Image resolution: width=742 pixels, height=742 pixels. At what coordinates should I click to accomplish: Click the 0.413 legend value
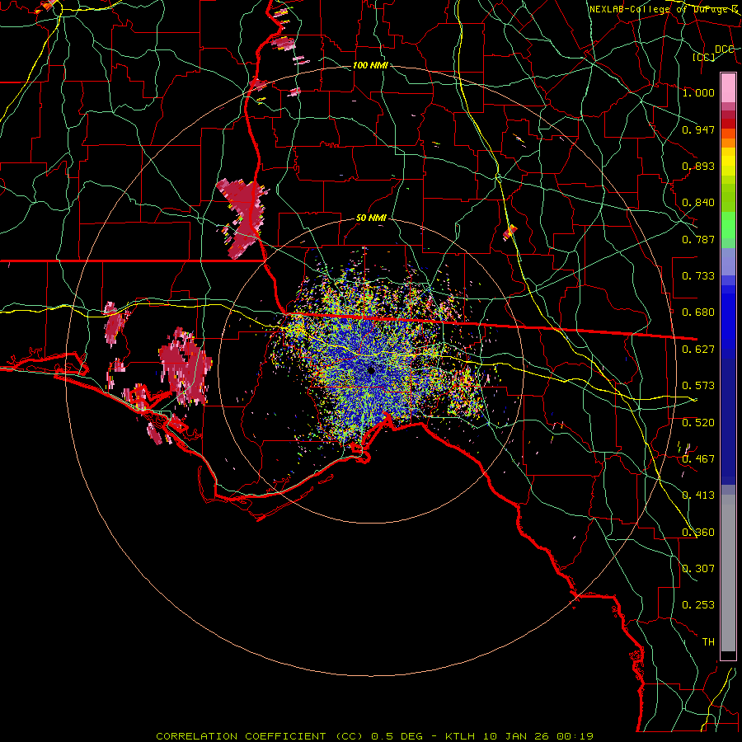pos(698,495)
